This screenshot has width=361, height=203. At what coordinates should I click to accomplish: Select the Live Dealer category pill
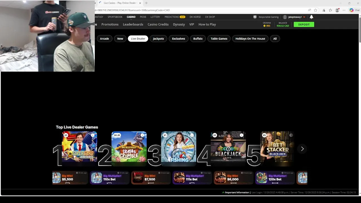(138, 39)
